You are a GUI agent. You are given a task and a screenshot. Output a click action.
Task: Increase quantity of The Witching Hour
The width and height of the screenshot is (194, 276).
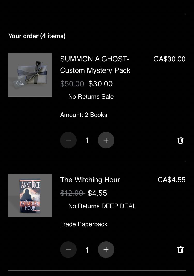[106, 250]
